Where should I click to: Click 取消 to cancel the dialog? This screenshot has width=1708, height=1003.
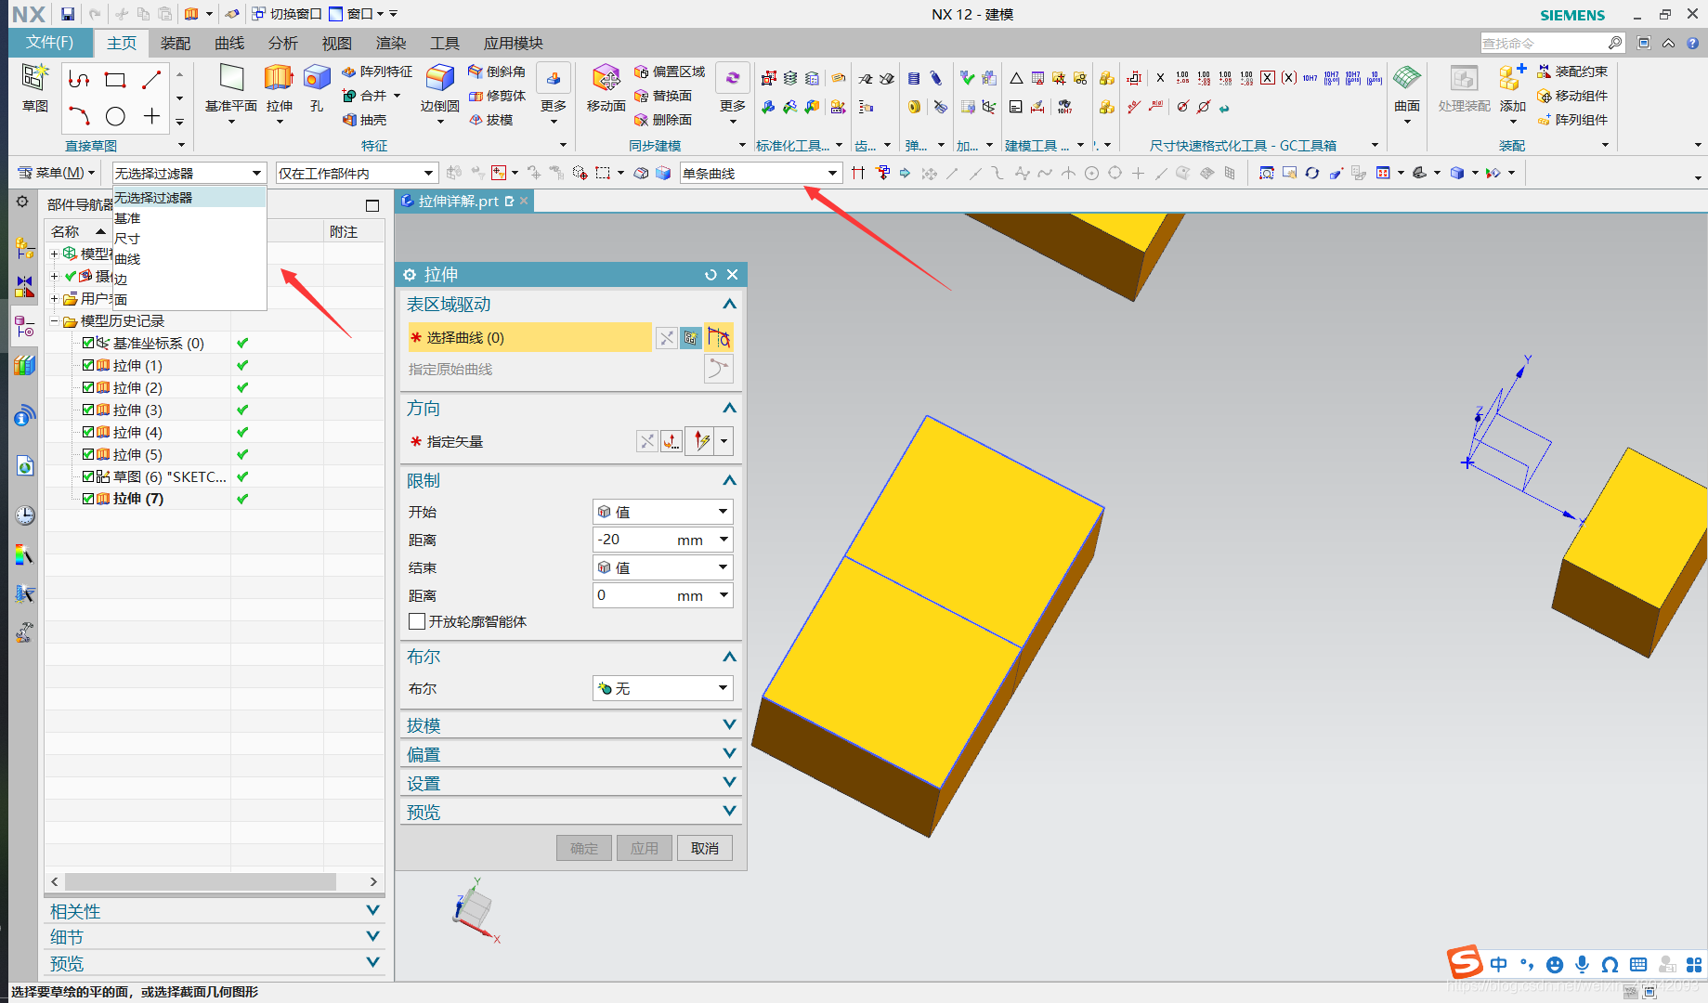[x=704, y=847]
